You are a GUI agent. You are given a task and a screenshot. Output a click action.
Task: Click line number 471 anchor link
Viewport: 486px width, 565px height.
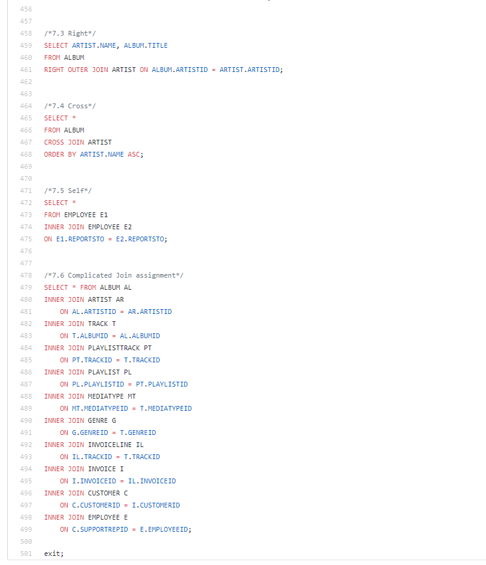tap(26, 191)
